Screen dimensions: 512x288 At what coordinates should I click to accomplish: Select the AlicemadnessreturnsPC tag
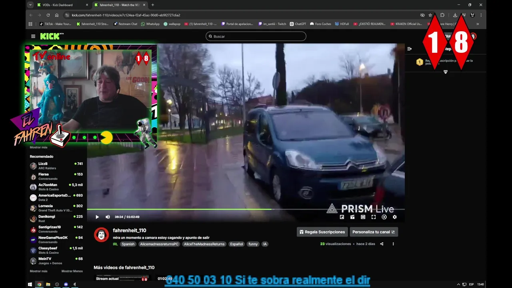pos(159,244)
